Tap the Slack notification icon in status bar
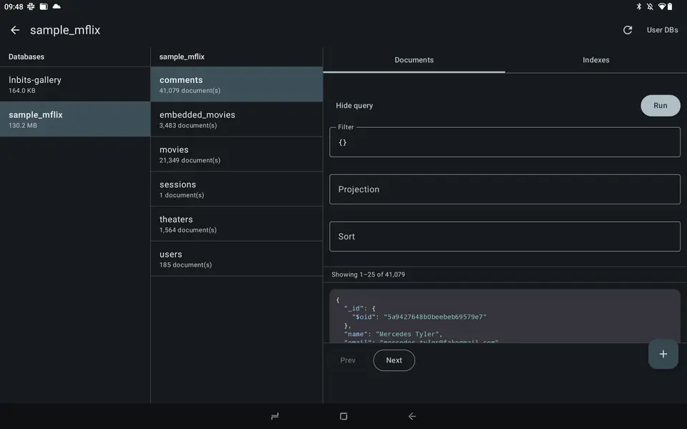The width and height of the screenshot is (687, 429). click(31, 6)
